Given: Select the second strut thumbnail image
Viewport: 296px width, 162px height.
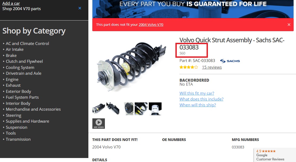Looking at the screenshot, I should tap(113, 109).
